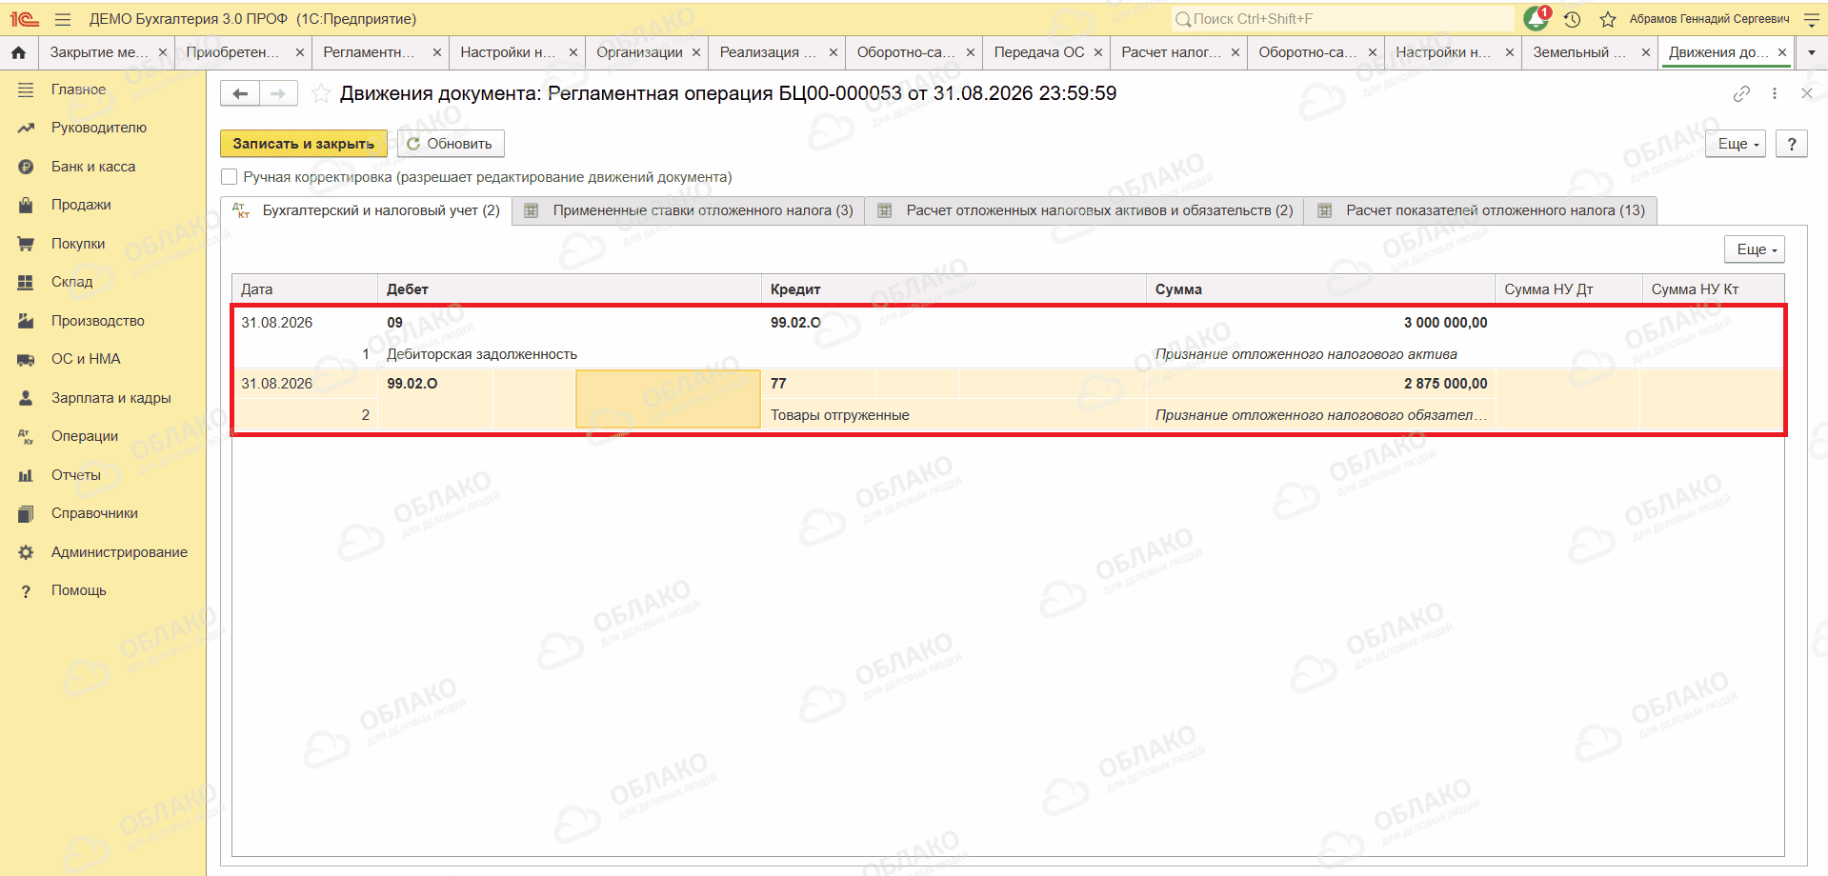Click the Обновить button
The width and height of the screenshot is (1828, 876).
pyautogui.click(x=451, y=144)
